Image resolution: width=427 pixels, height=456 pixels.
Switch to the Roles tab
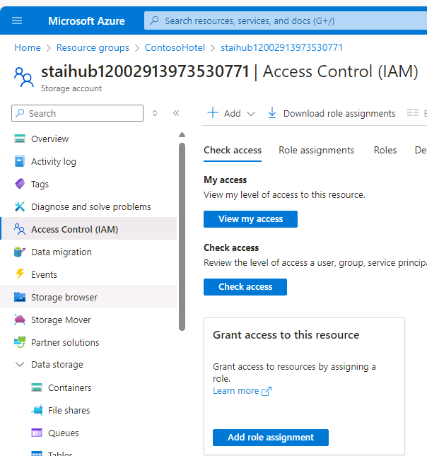coord(385,150)
